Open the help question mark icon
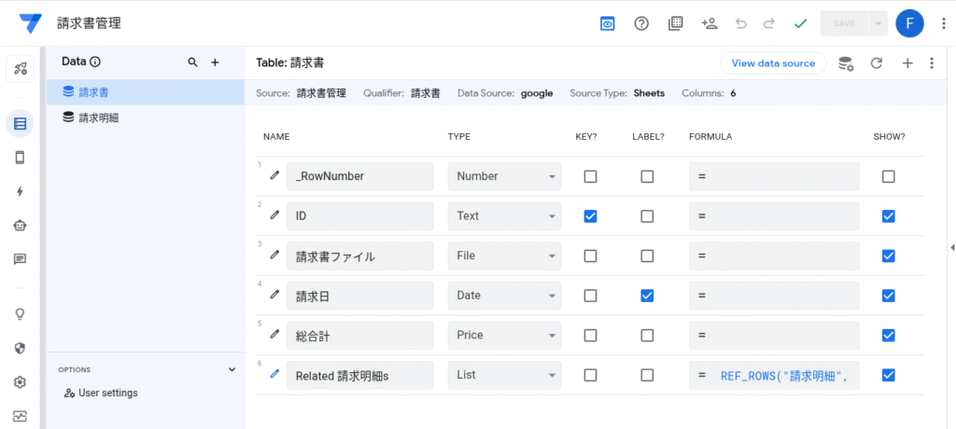 coord(641,23)
